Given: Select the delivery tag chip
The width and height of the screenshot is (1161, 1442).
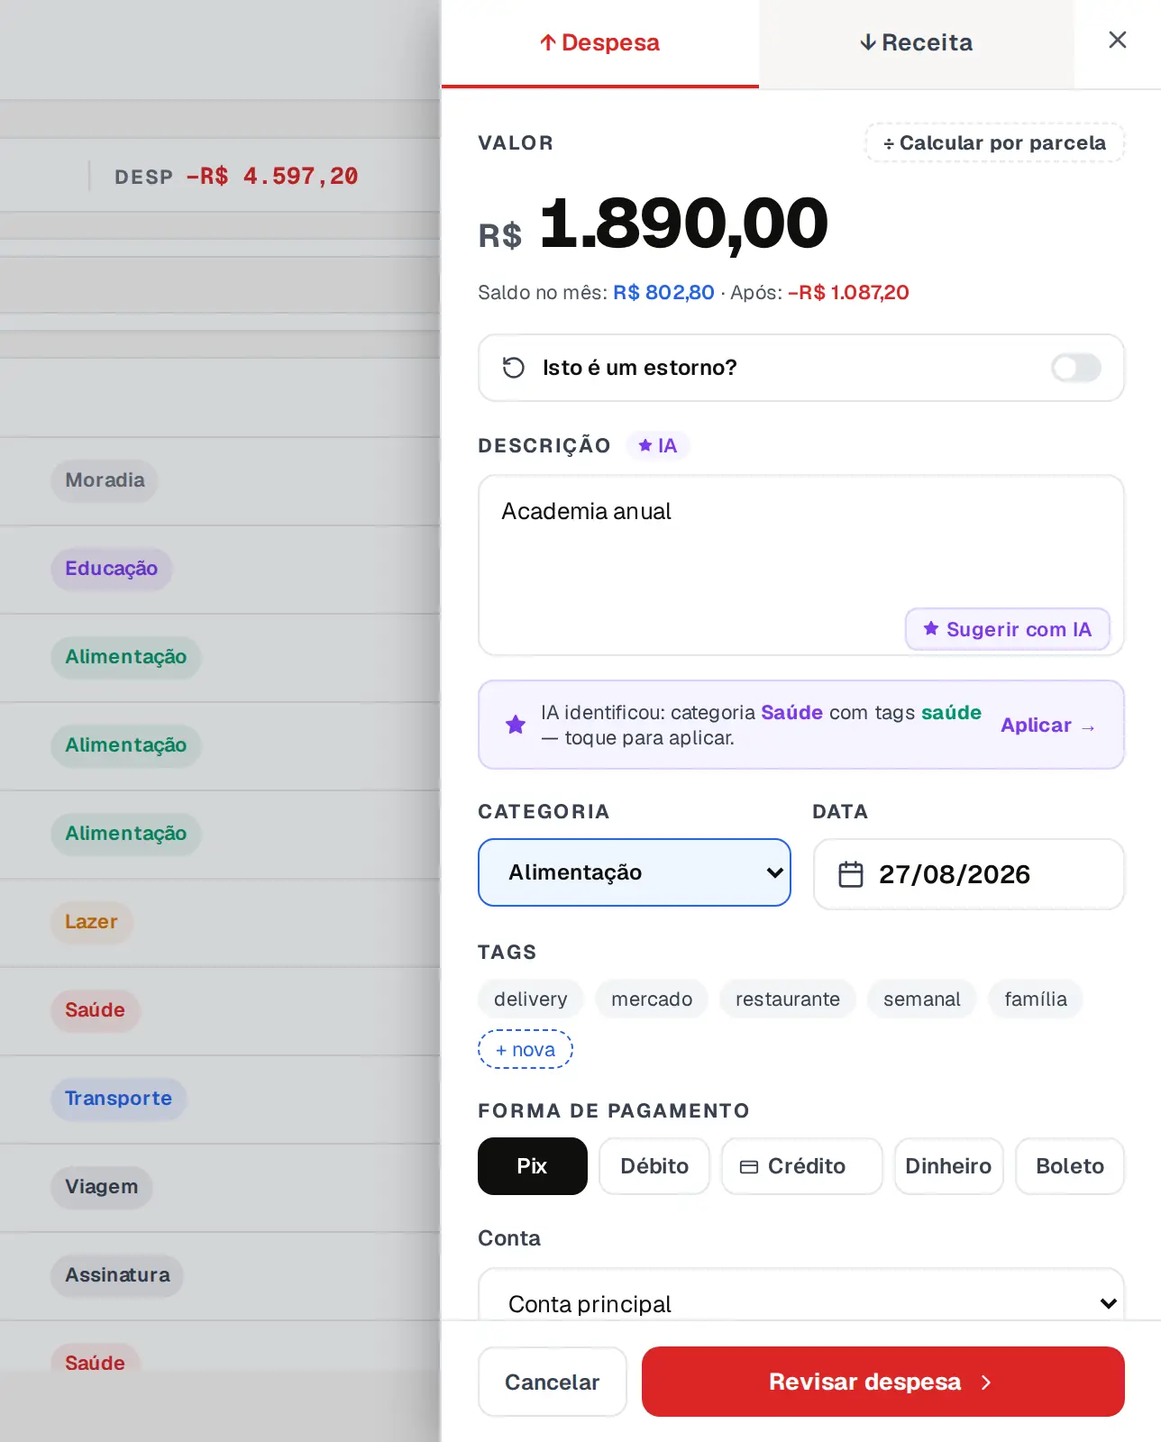Looking at the screenshot, I should point(530,999).
